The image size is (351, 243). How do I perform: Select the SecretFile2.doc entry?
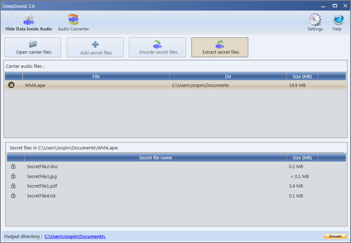click(x=42, y=167)
